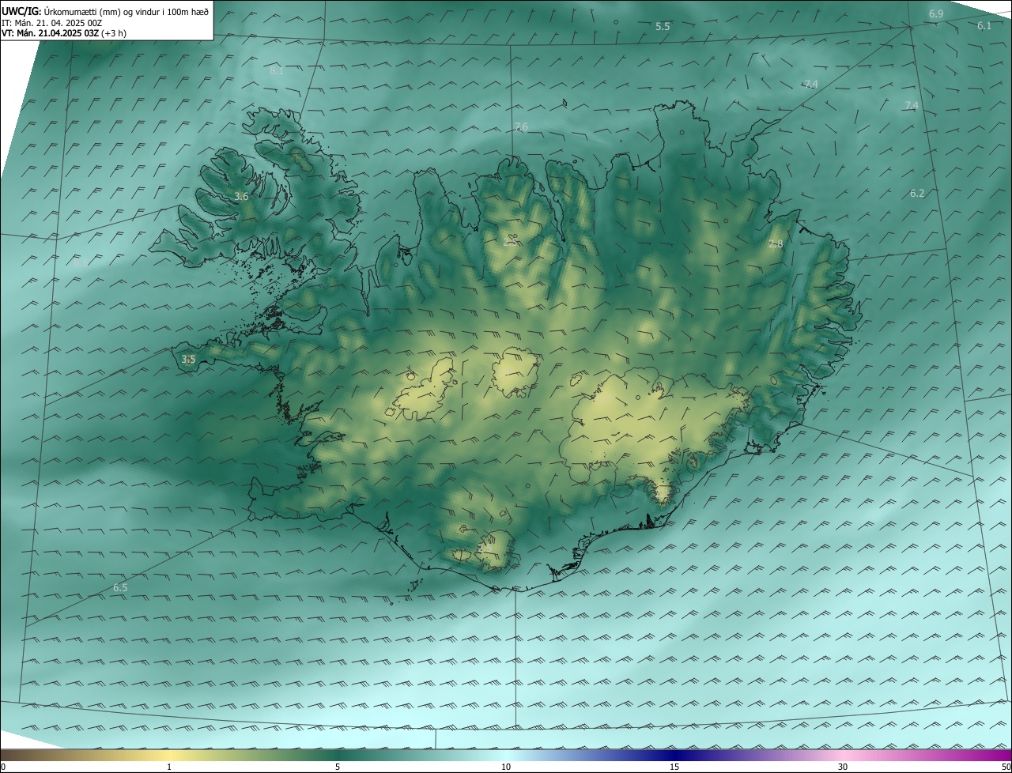Click the valid time line "21.04.2025 03Z (+3 h)"

coord(64,33)
